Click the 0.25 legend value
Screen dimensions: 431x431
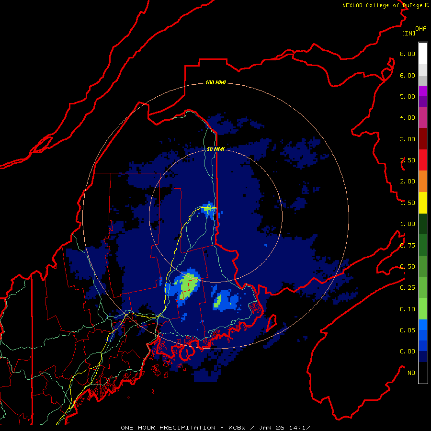click(x=408, y=288)
